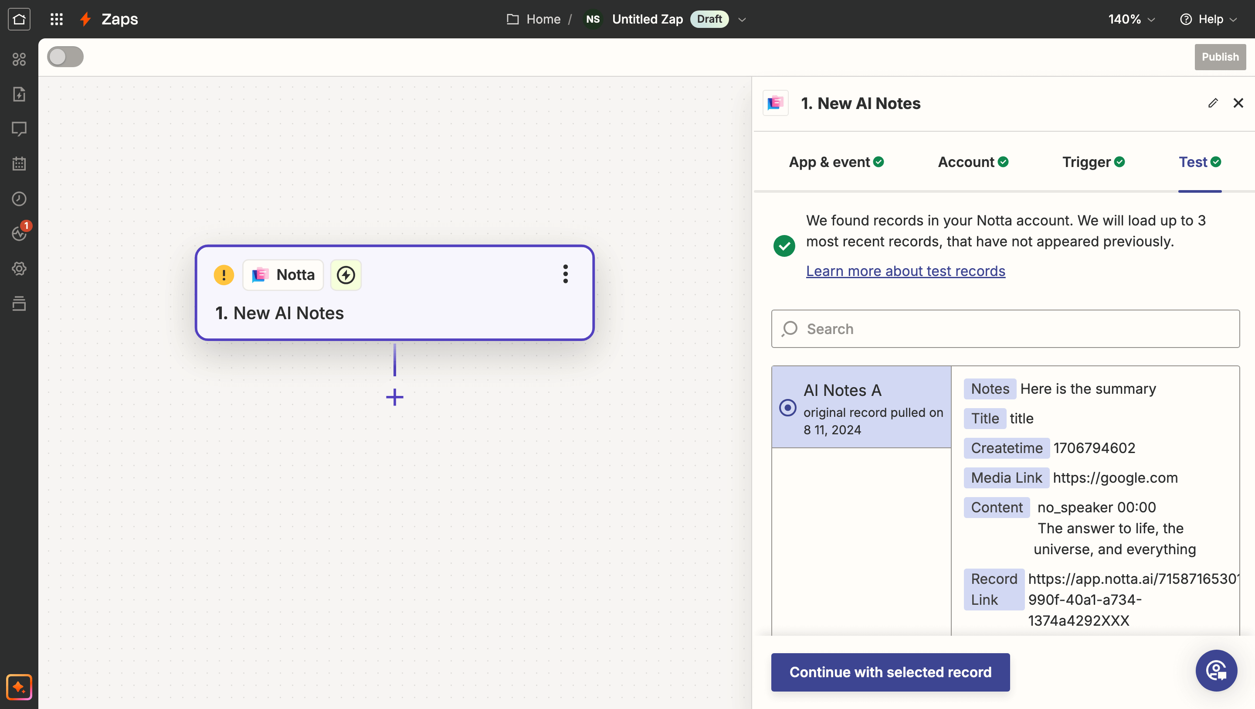Open the sidebar history clock icon
Image resolution: width=1255 pixels, height=709 pixels.
tap(19, 198)
